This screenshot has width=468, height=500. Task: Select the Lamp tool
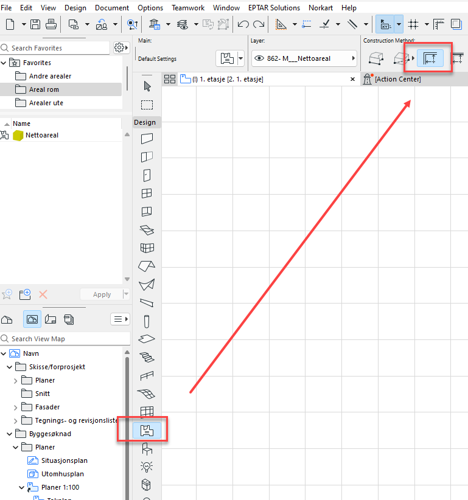click(147, 467)
